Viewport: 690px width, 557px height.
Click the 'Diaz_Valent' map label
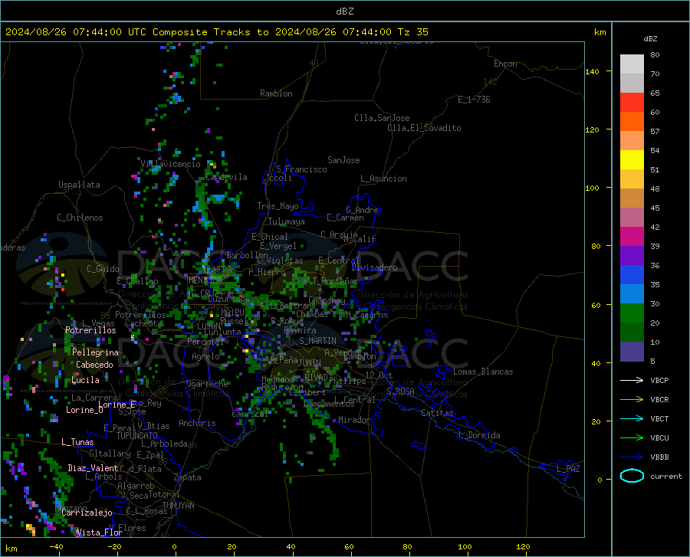pyautogui.click(x=93, y=468)
